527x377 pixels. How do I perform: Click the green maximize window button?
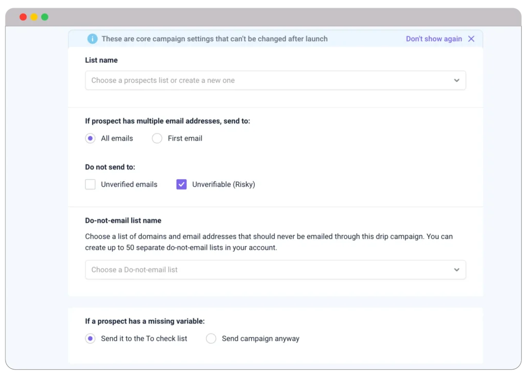click(45, 17)
